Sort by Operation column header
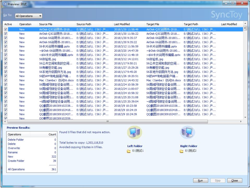Image resolution: width=250 pixels, height=188 pixels. coord(25,24)
